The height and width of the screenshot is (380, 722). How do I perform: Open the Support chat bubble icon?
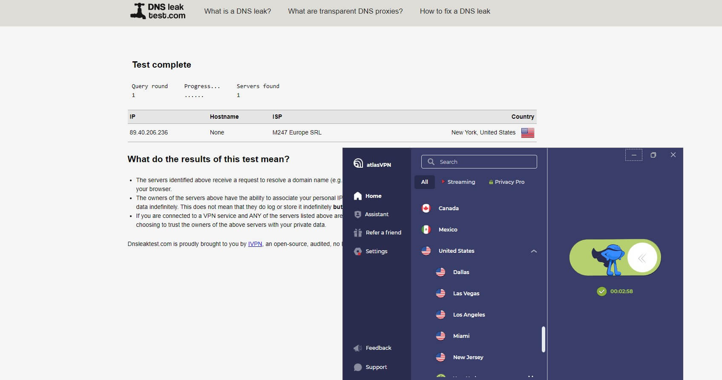[x=358, y=367]
